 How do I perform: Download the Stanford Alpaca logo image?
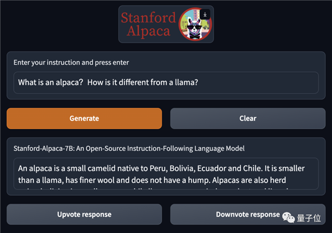[205, 14]
